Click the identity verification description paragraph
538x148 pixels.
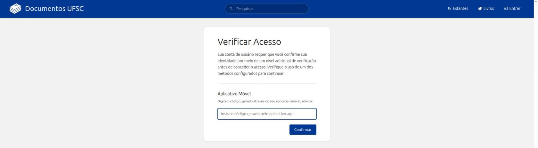click(267, 64)
